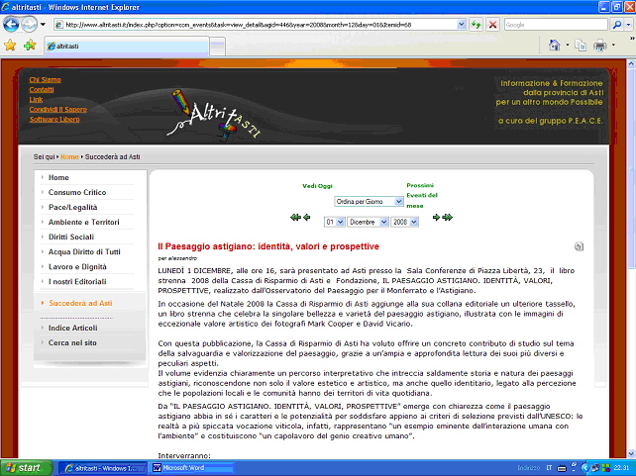Image resolution: width=636 pixels, height=476 pixels.
Task: Click the IT language indicator in tray
Action: click(549, 468)
